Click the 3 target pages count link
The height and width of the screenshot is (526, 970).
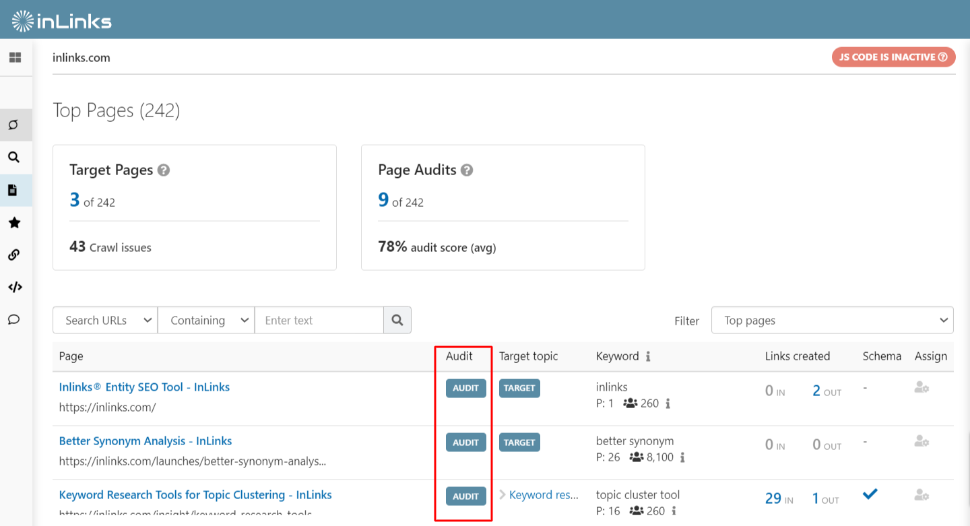[75, 200]
